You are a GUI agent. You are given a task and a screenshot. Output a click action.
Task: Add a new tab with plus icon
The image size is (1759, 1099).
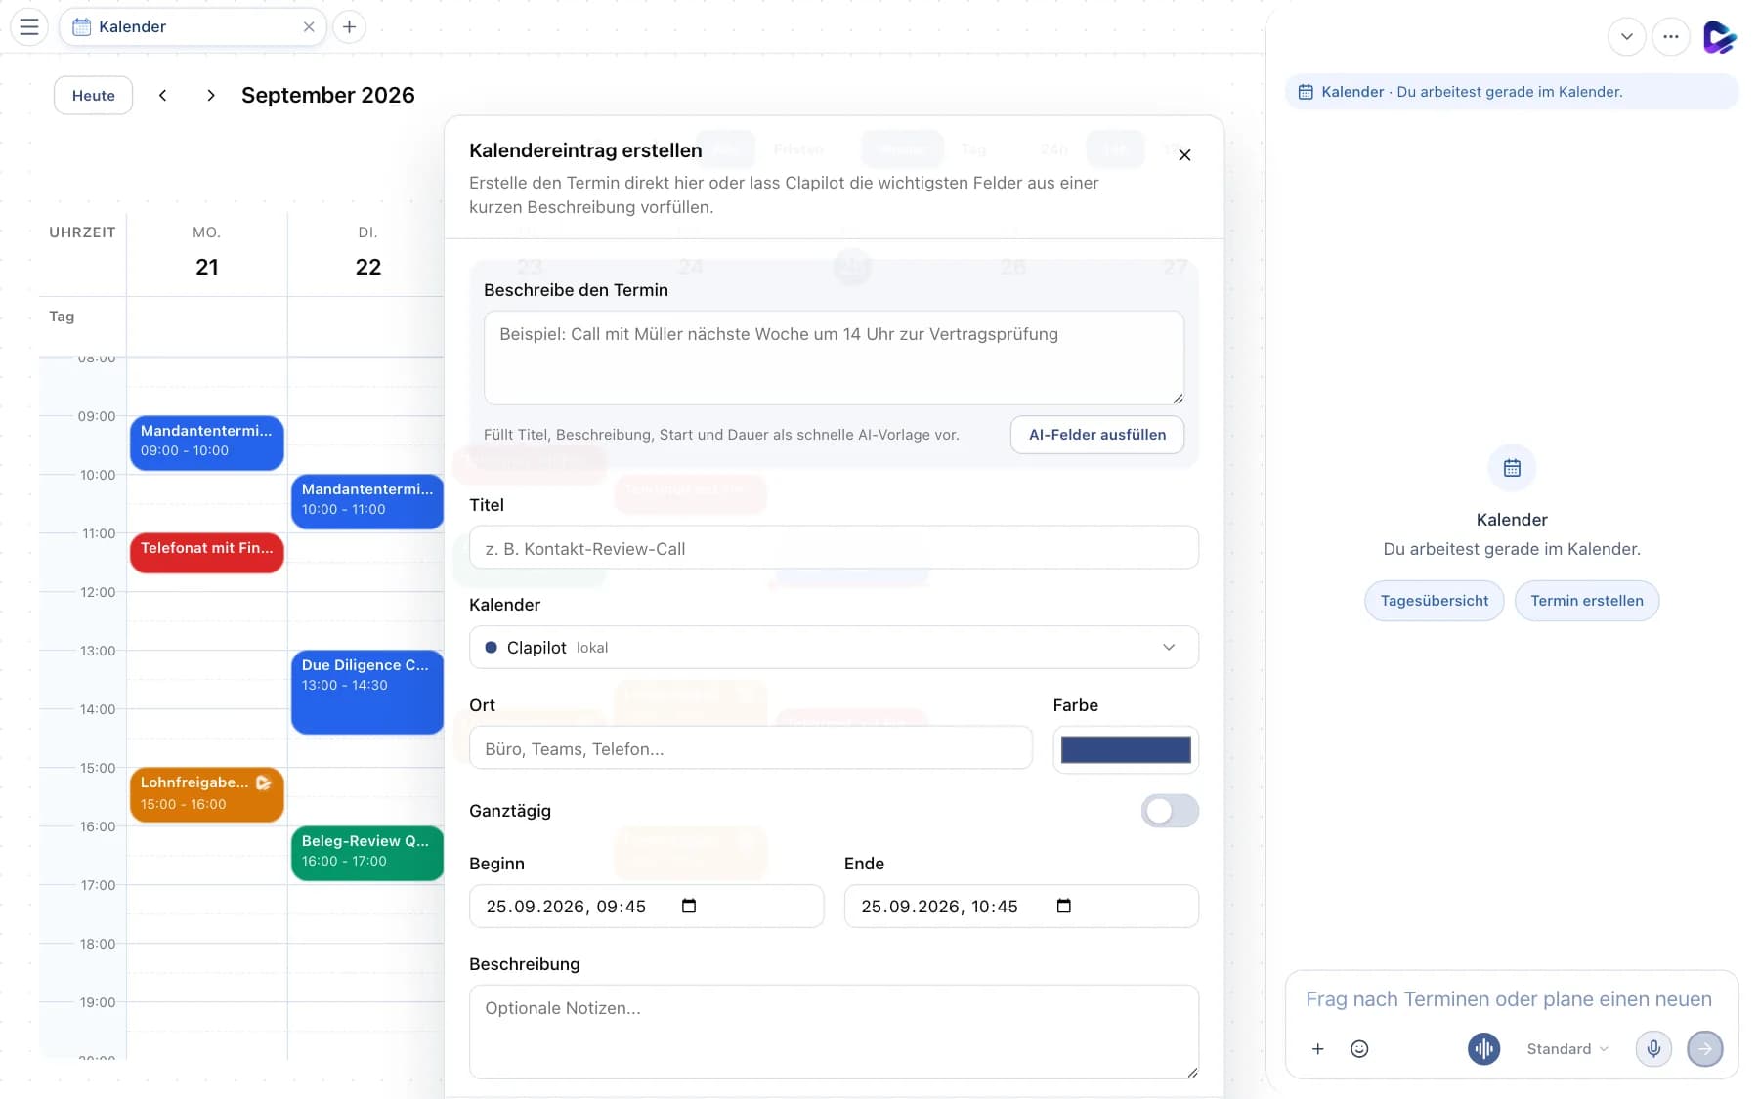(349, 26)
